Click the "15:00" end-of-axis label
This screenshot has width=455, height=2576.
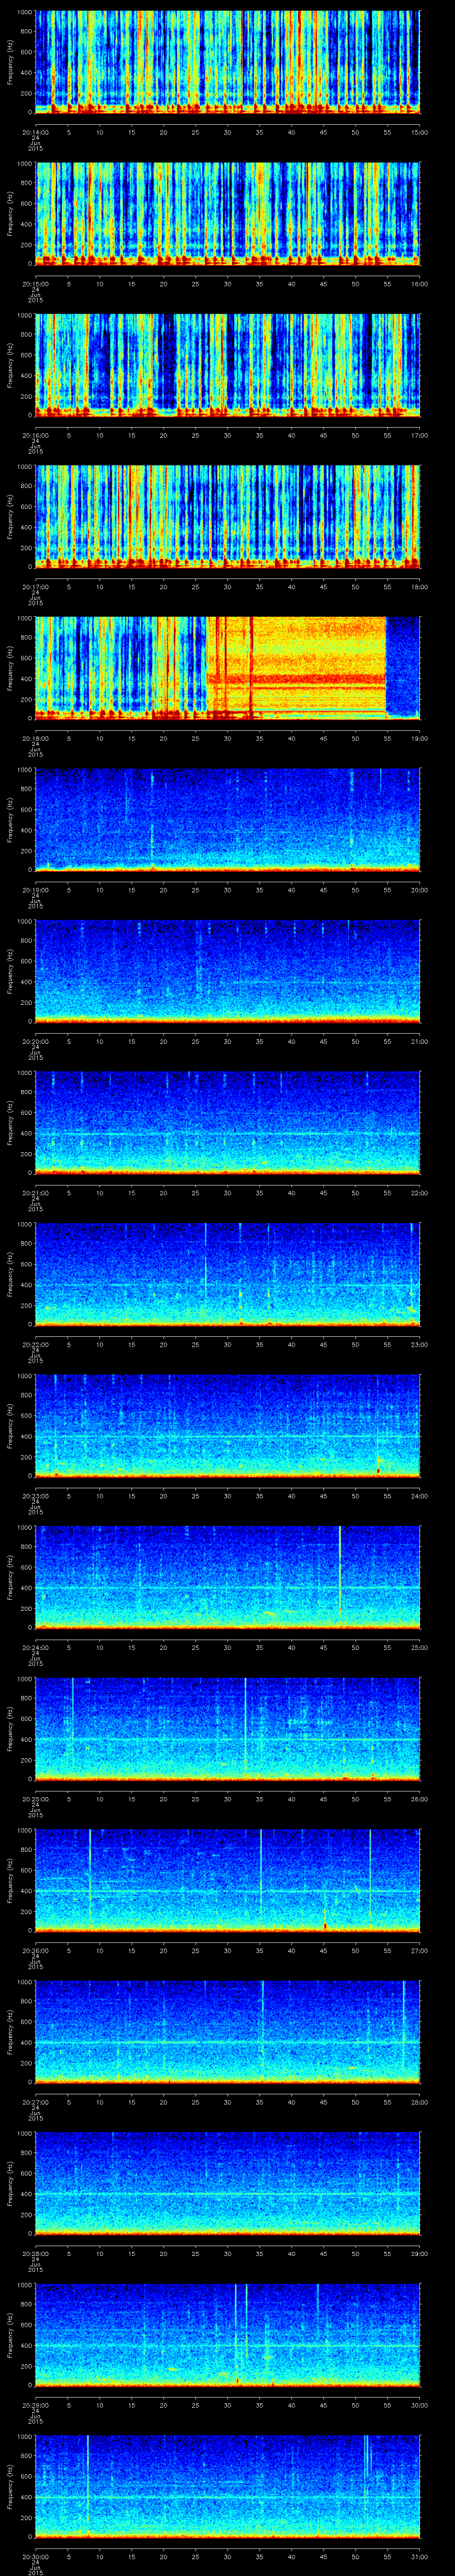420,131
